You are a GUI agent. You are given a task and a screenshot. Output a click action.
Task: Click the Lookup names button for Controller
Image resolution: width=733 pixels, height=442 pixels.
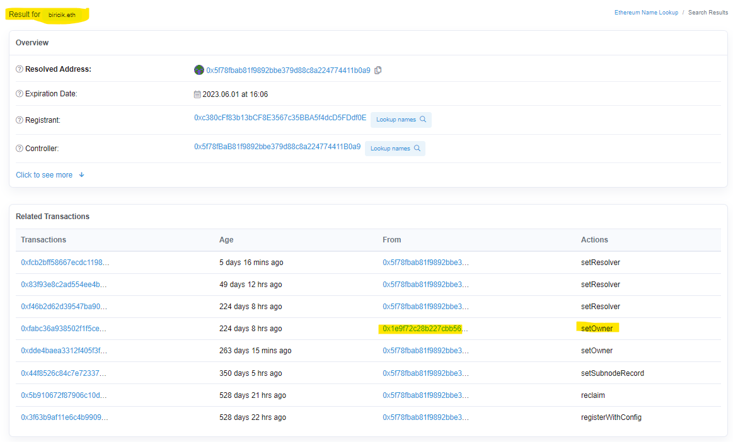click(395, 148)
